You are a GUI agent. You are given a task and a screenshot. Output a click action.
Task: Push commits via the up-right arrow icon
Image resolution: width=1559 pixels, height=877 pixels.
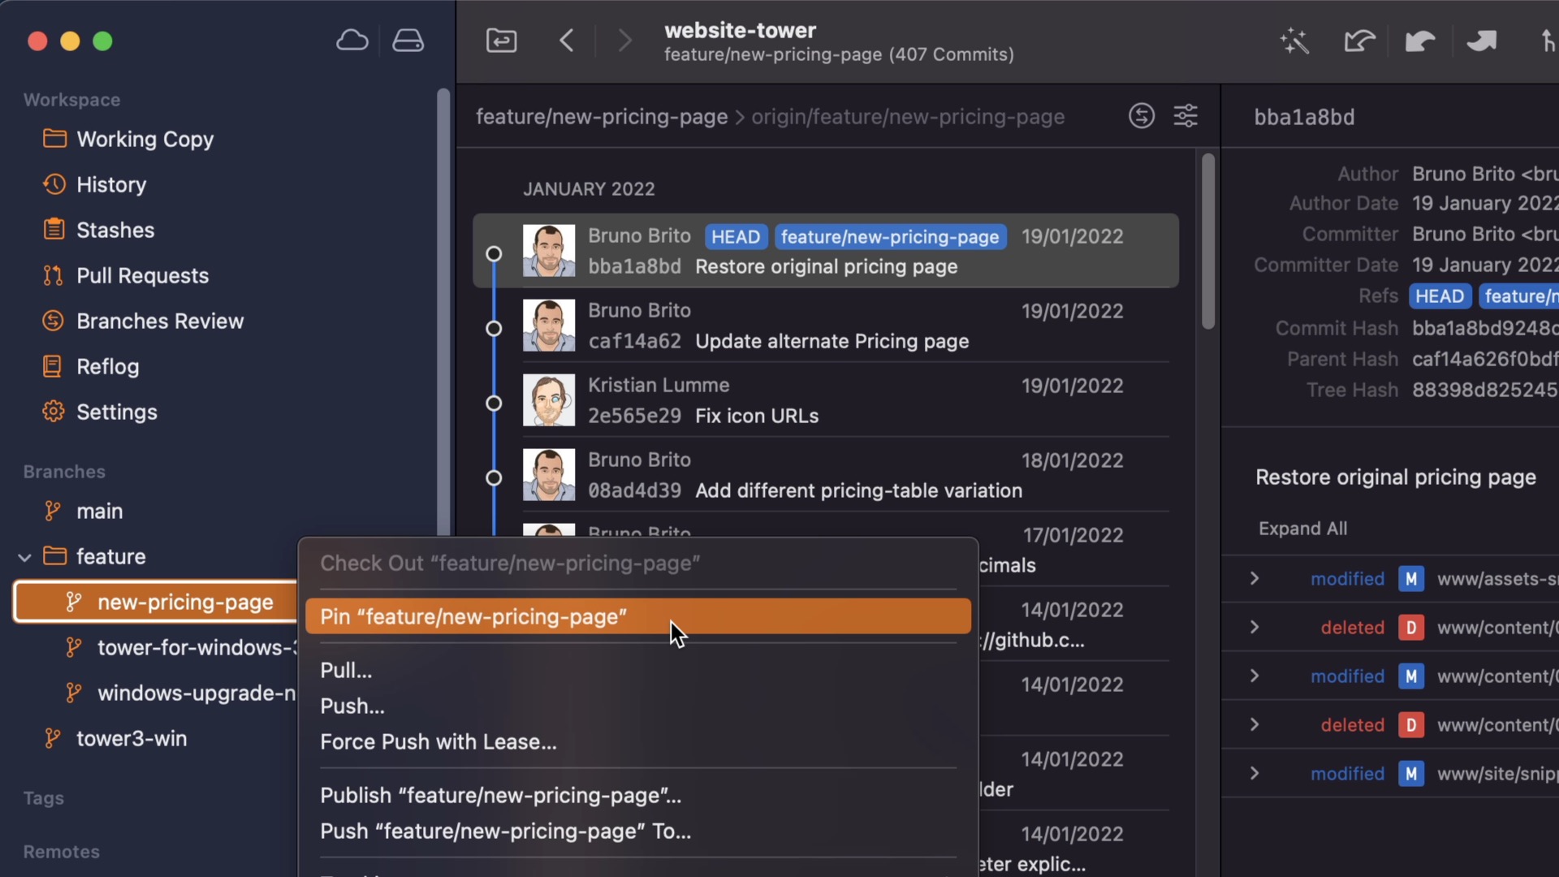point(1482,41)
